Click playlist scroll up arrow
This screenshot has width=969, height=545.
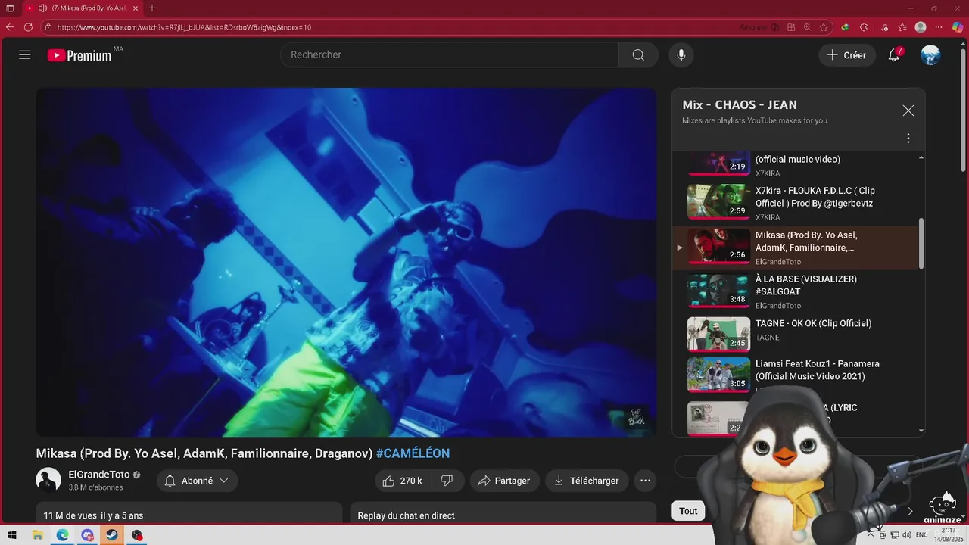tap(921, 157)
